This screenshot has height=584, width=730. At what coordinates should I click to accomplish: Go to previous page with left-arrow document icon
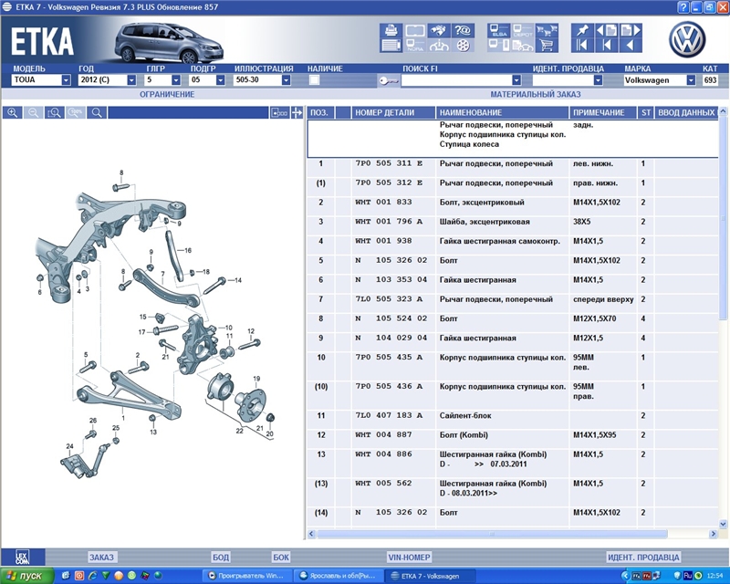tap(607, 31)
